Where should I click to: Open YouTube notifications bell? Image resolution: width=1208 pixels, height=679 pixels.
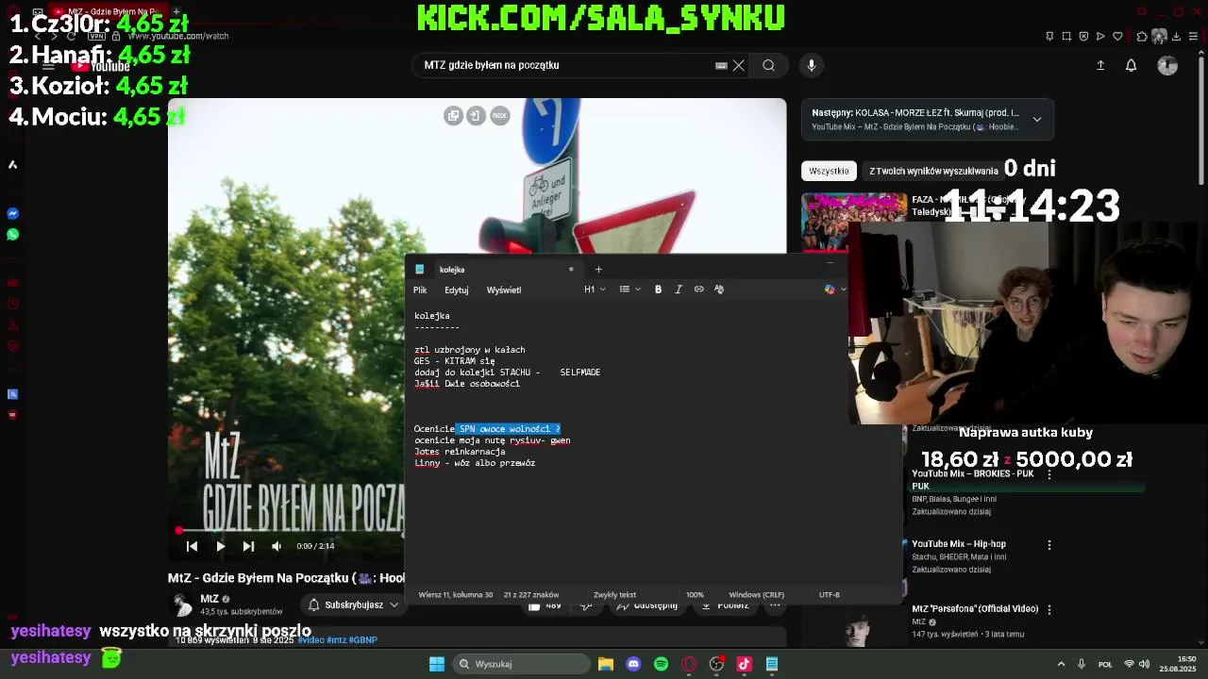[1131, 65]
